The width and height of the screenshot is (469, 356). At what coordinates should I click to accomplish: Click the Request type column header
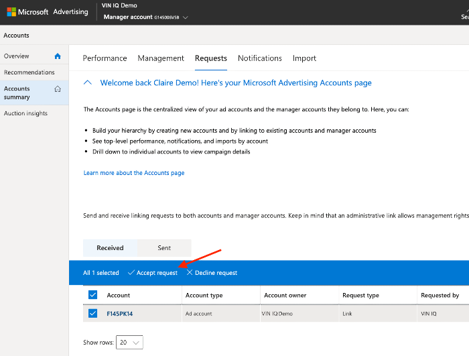coord(360,295)
